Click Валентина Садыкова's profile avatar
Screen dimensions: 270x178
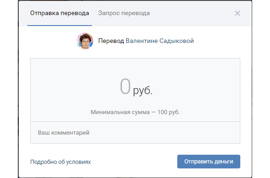pos(85,41)
